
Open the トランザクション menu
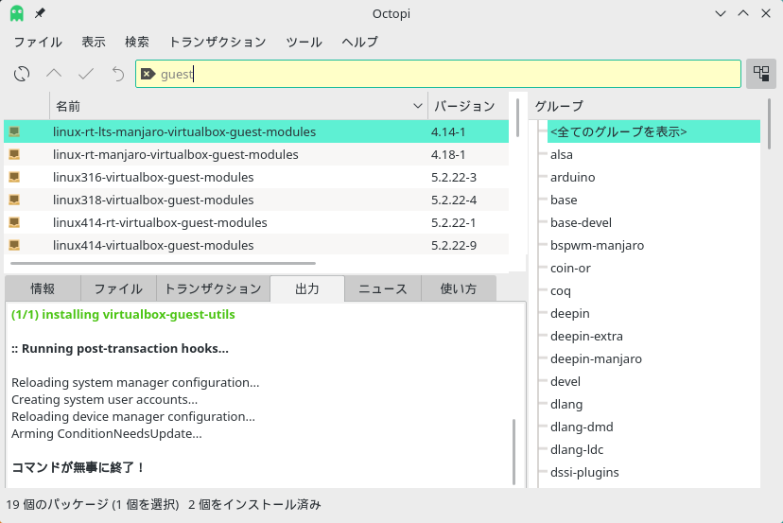(217, 42)
